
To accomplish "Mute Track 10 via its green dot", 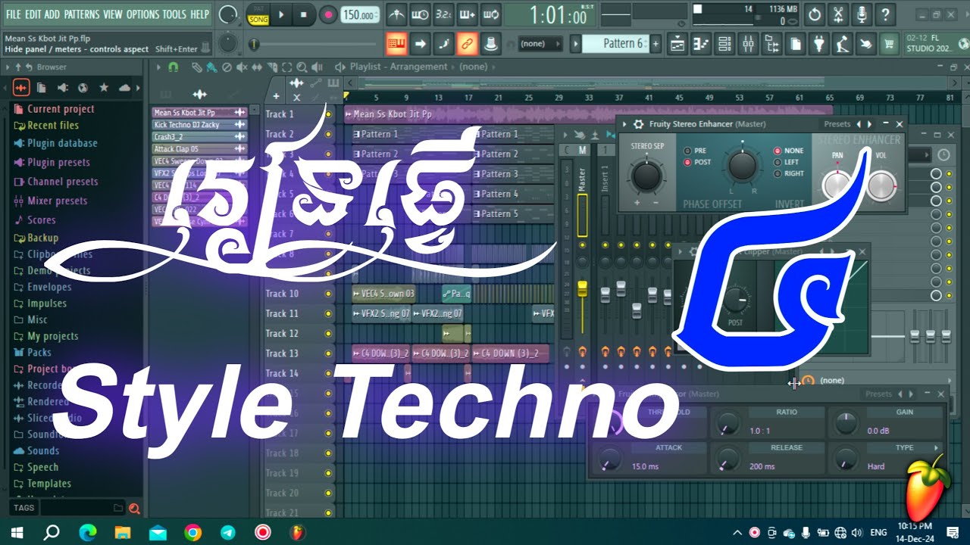I will [328, 294].
